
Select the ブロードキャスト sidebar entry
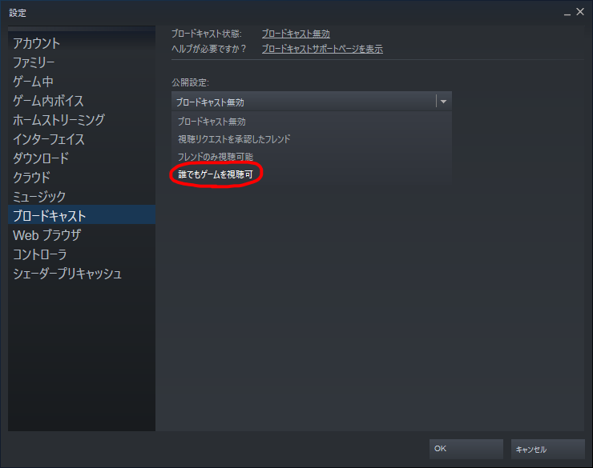(81, 216)
